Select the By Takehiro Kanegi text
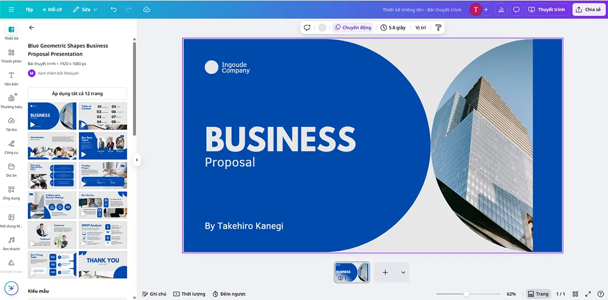The height and width of the screenshot is (300, 608). [244, 226]
